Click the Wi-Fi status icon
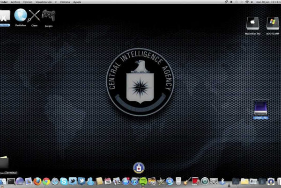The height and width of the screenshot is (188, 281). [247, 2]
